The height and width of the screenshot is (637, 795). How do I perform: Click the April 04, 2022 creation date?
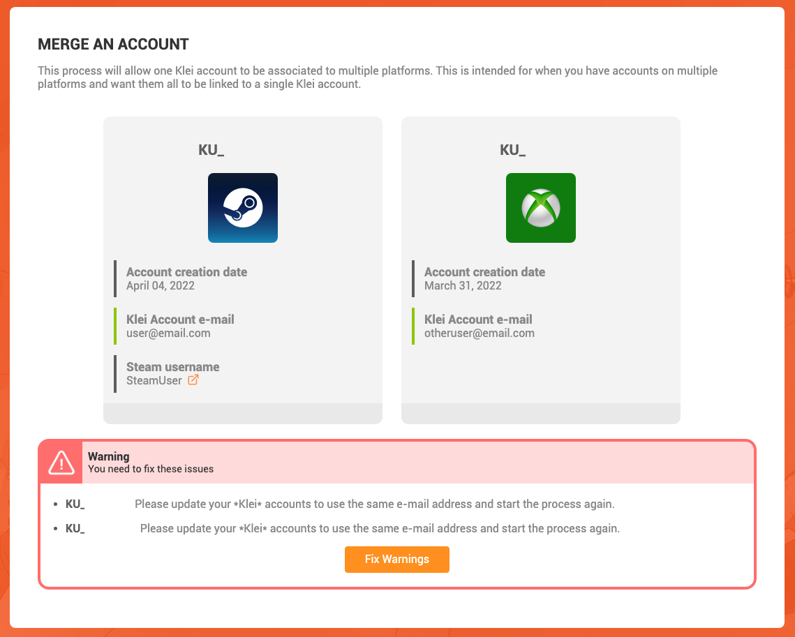pos(161,286)
